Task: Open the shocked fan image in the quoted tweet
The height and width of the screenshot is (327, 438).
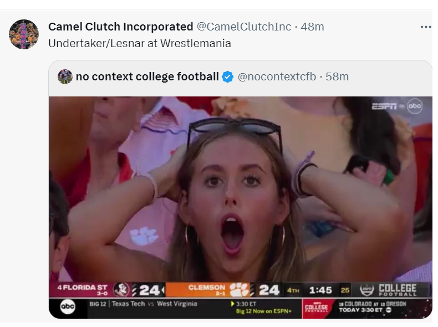Action: [240, 188]
